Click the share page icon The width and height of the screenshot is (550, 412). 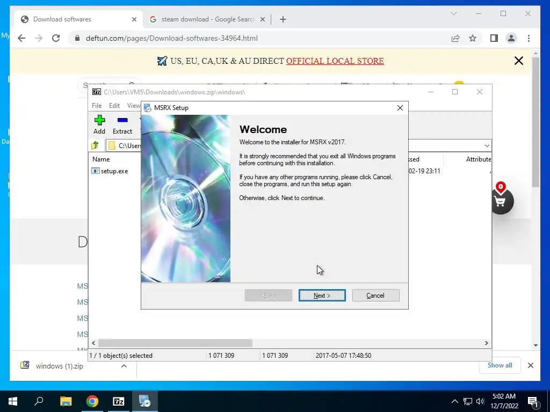(x=455, y=38)
